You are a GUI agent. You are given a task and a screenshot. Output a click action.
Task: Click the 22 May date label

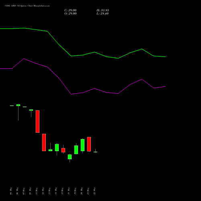94,191
